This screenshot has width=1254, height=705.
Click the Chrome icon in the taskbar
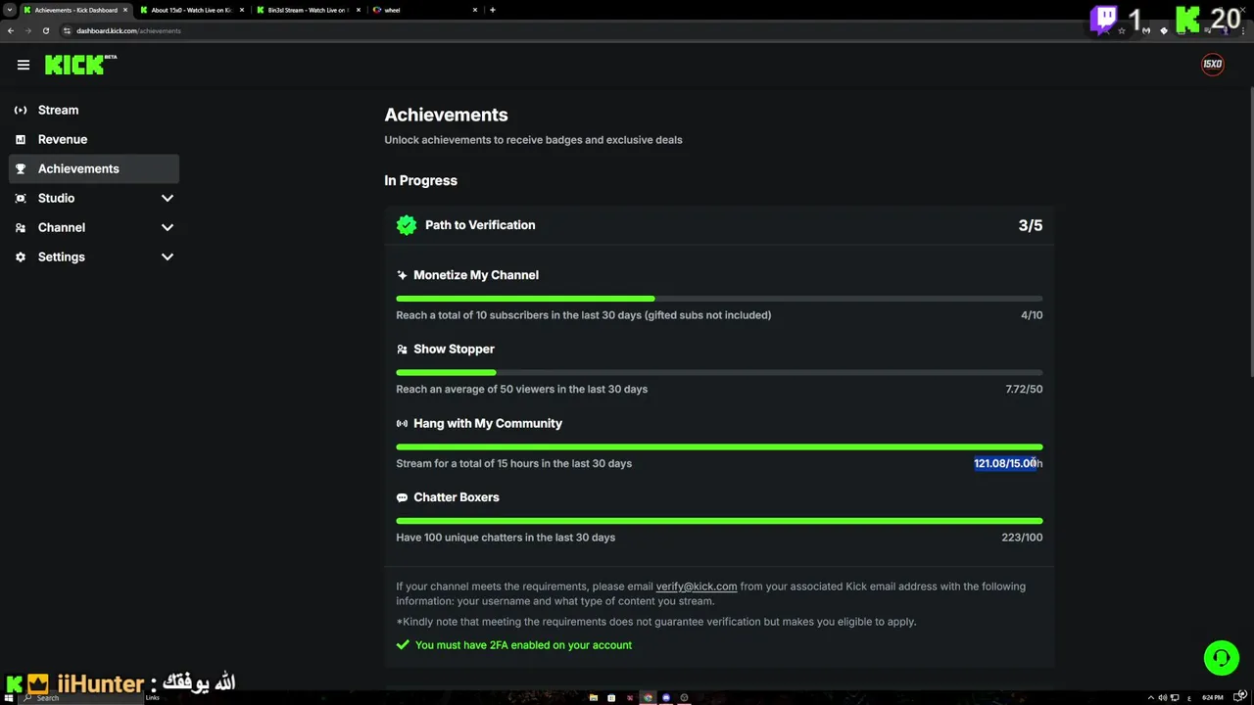coord(648,698)
